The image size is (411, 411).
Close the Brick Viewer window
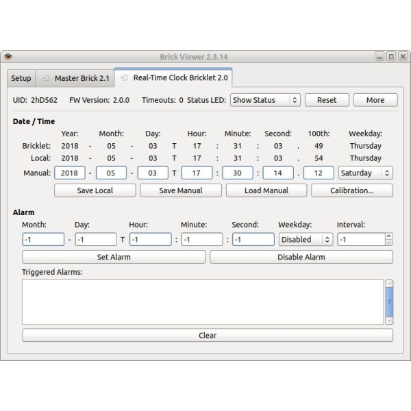(x=403, y=56)
